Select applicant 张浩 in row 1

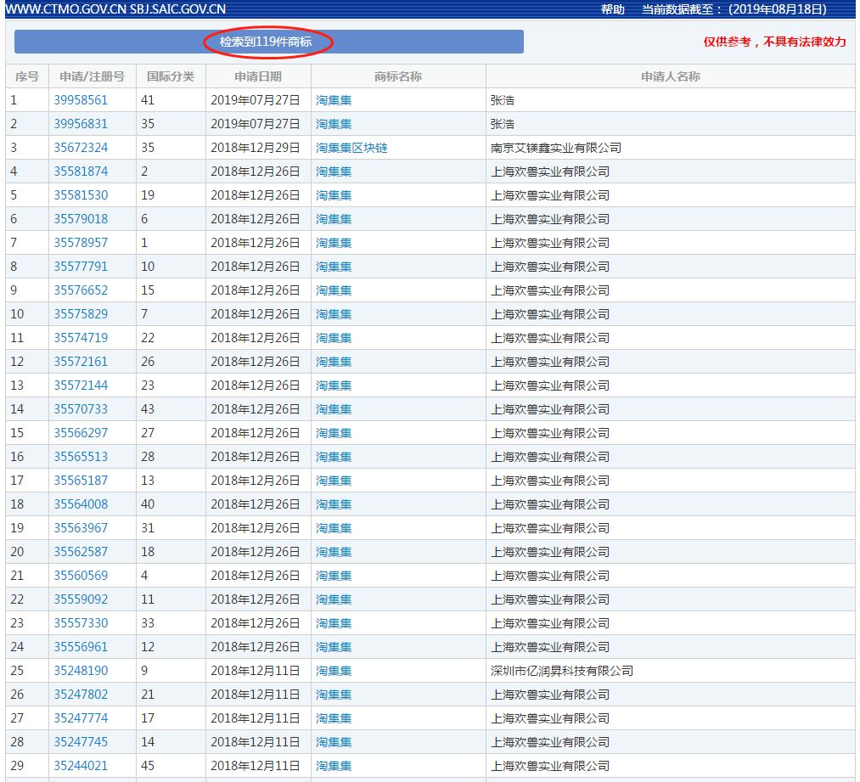click(x=503, y=100)
